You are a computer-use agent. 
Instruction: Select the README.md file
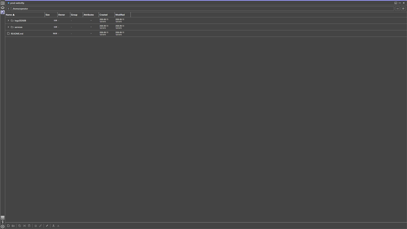point(17,33)
